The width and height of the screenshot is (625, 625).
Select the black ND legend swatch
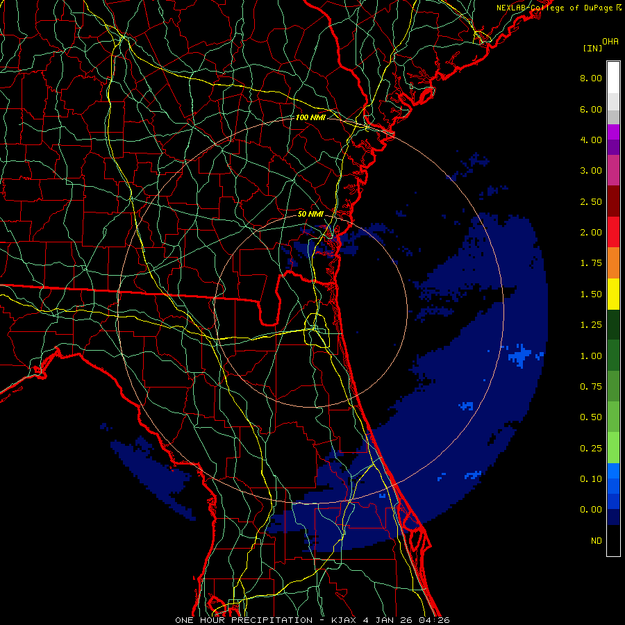point(613,540)
